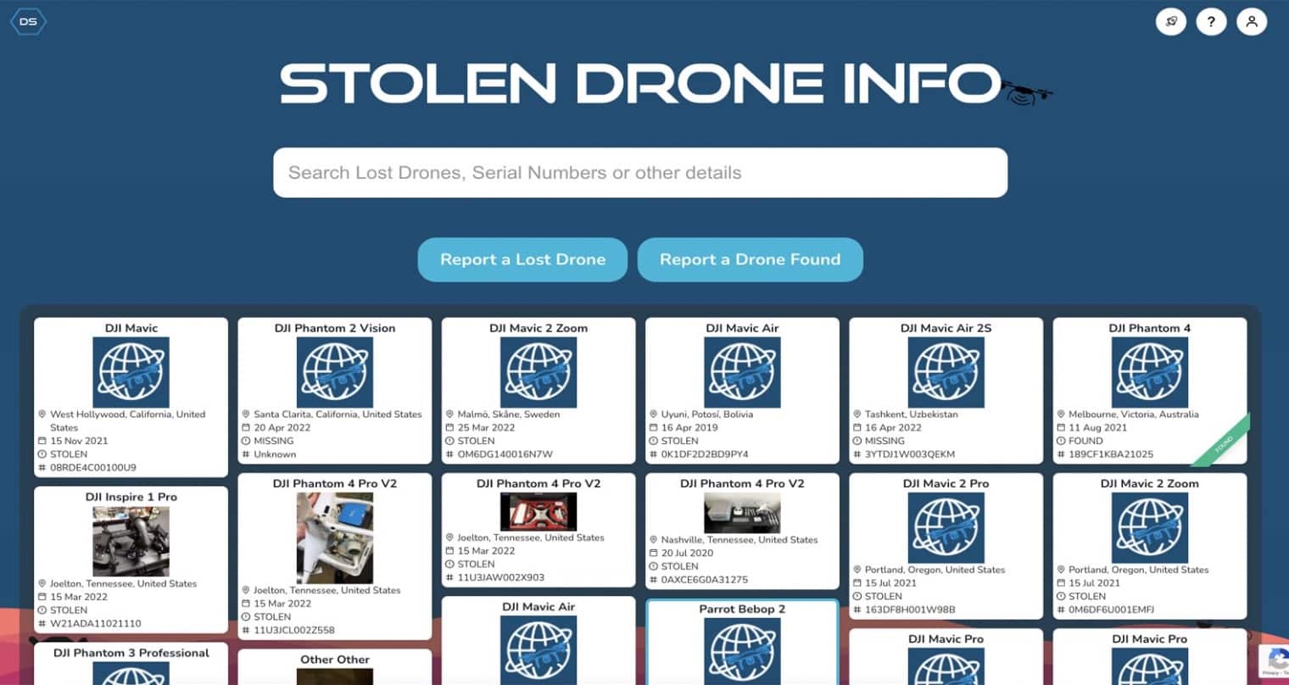Click serial 0AXCE6G0A31275
Screen dimensions: 1289x685
tap(705, 580)
